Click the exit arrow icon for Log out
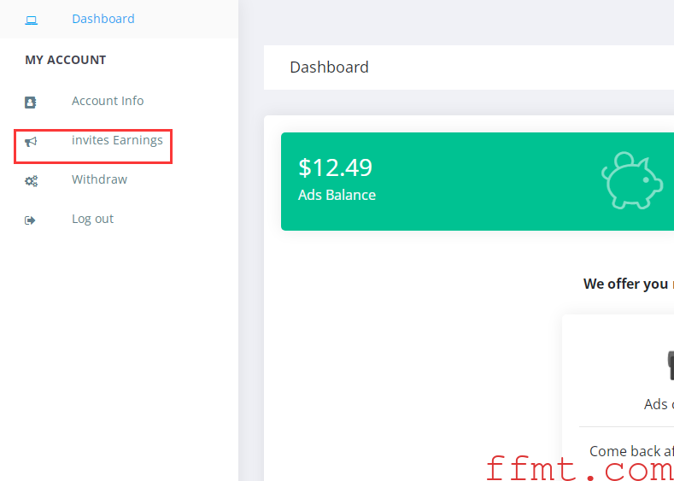 click(x=30, y=220)
